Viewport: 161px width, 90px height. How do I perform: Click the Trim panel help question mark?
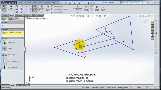23,23
